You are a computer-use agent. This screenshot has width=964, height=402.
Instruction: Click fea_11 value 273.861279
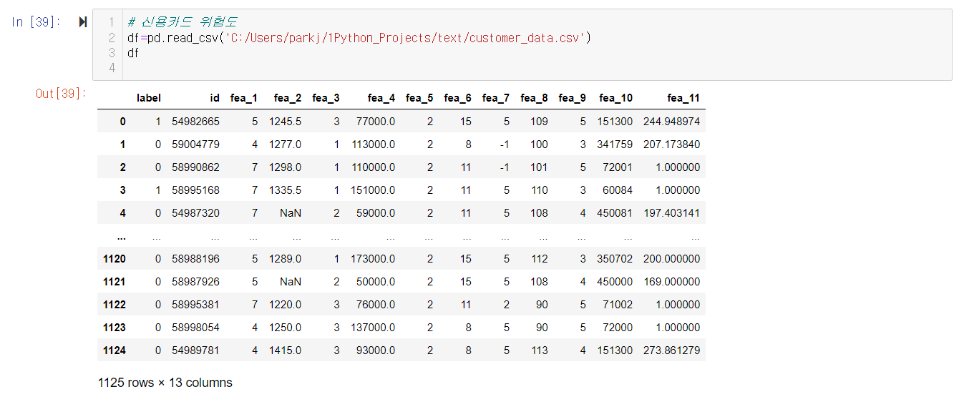671,350
